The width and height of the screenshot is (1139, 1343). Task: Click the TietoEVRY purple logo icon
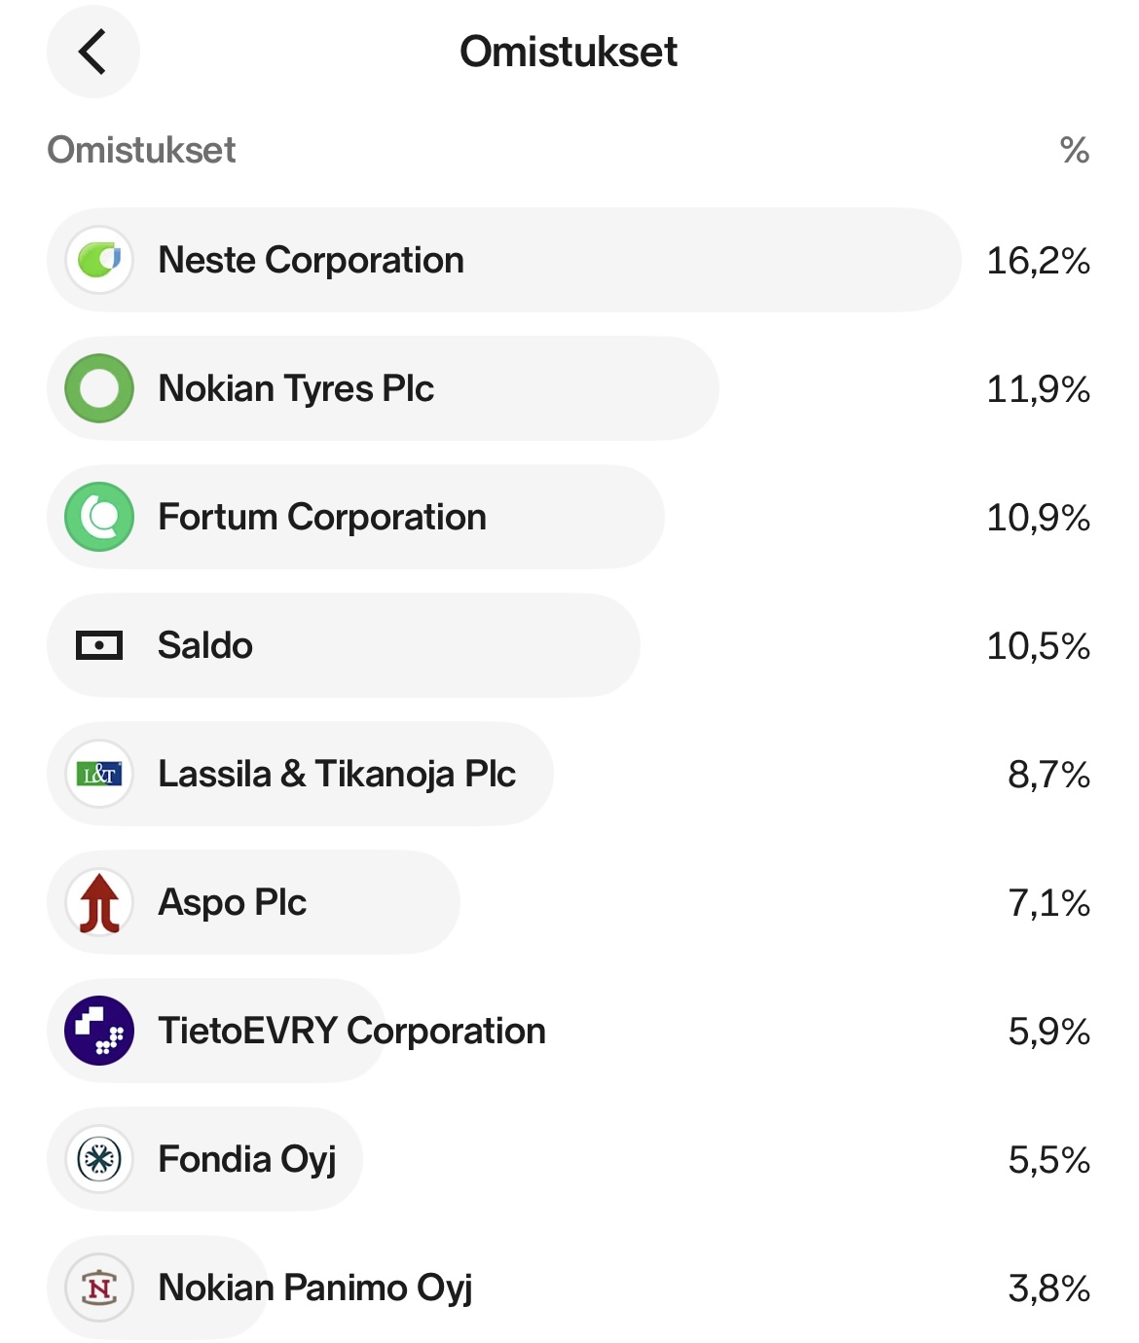(x=99, y=1031)
